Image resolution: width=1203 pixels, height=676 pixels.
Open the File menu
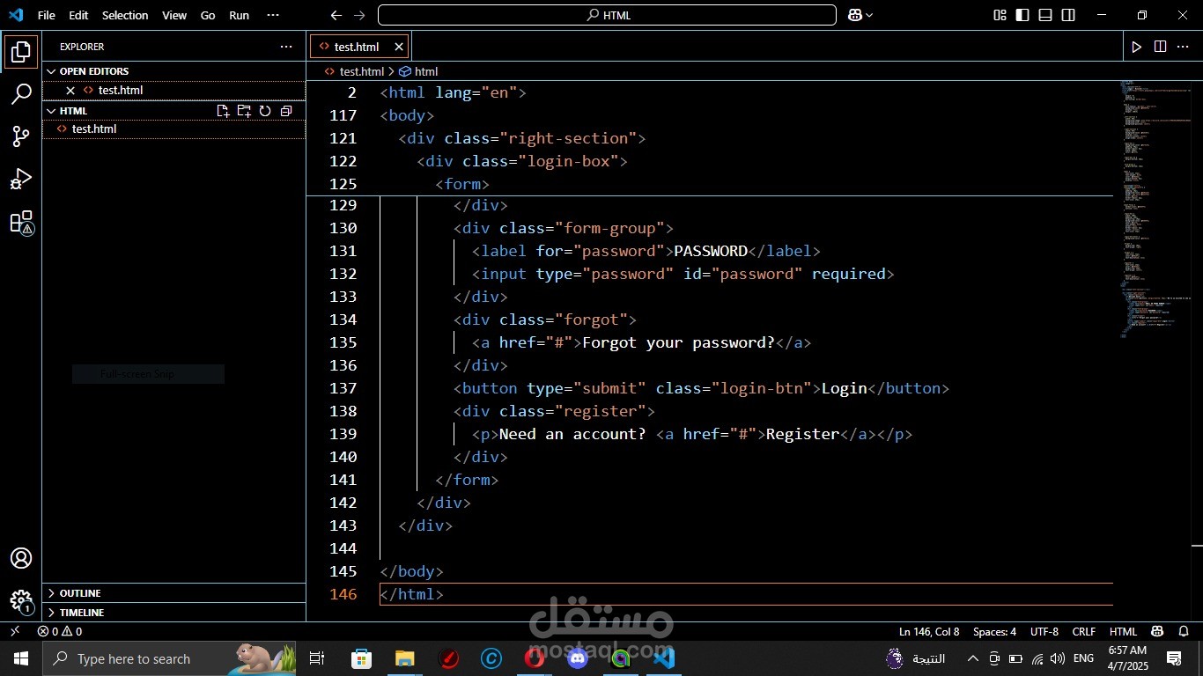coord(47,15)
